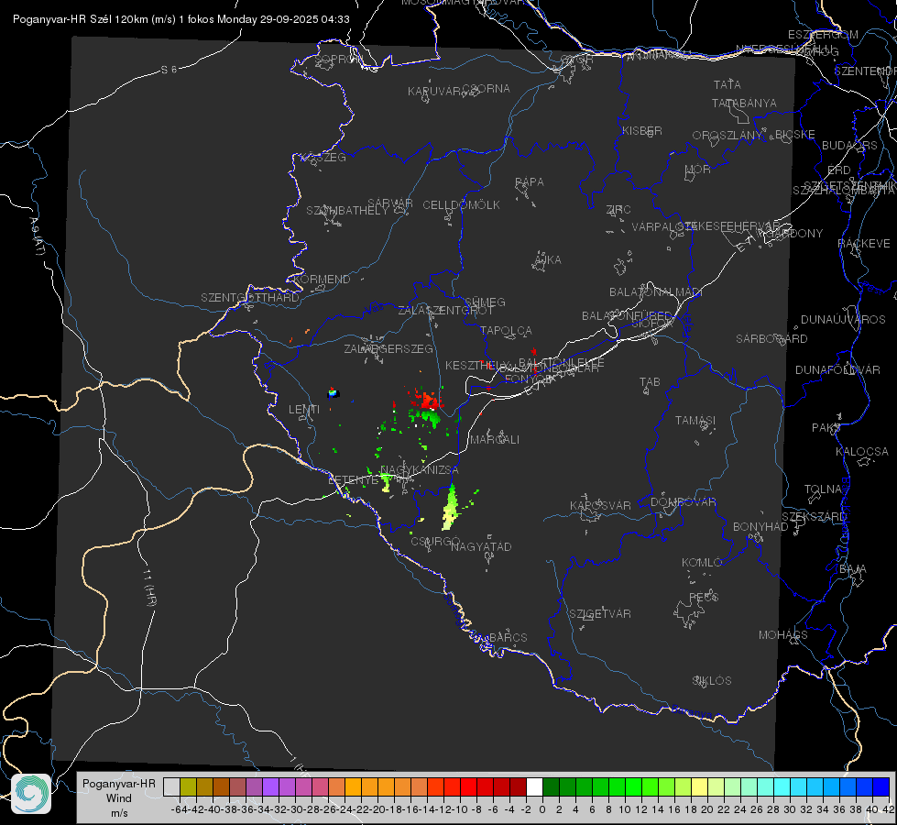
Task: Click the LETENYE city label
Action: pyautogui.click(x=353, y=480)
